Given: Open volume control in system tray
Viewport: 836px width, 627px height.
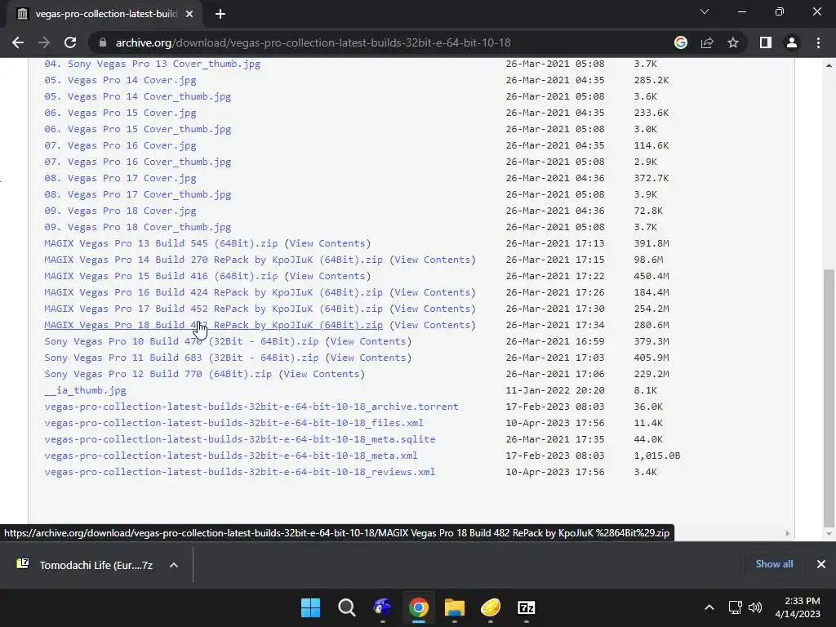Looking at the screenshot, I should pyautogui.click(x=755, y=607).
